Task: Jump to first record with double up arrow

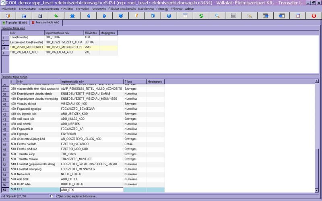Action: (72, 16)
